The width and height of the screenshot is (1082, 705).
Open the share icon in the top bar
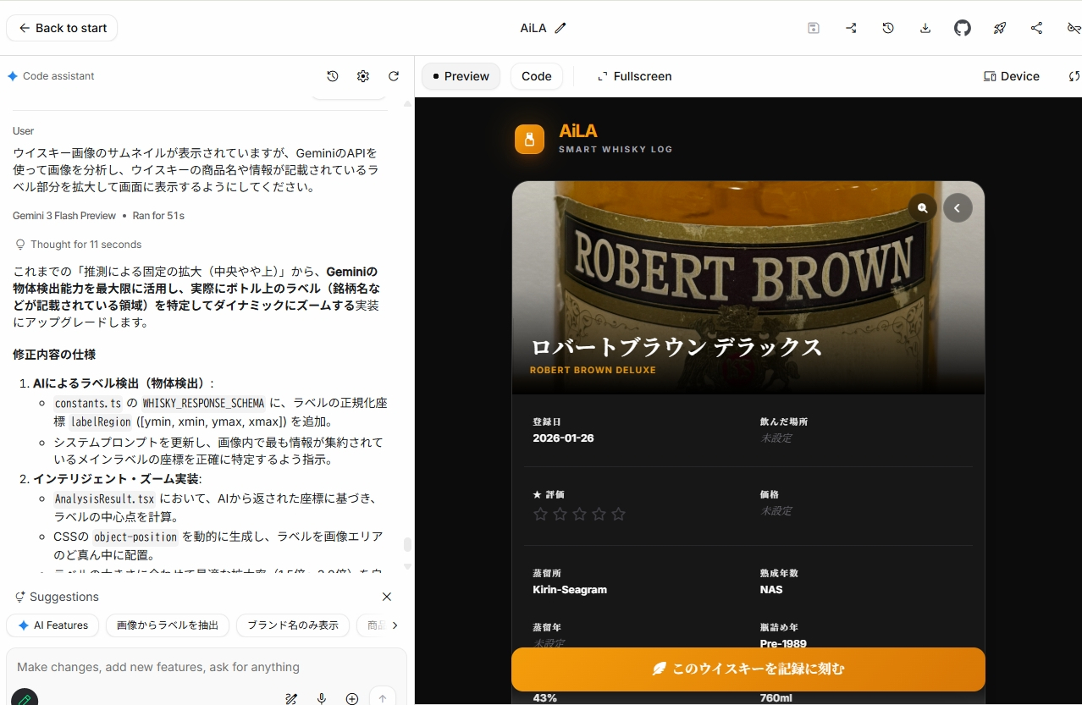(1036, 27)
